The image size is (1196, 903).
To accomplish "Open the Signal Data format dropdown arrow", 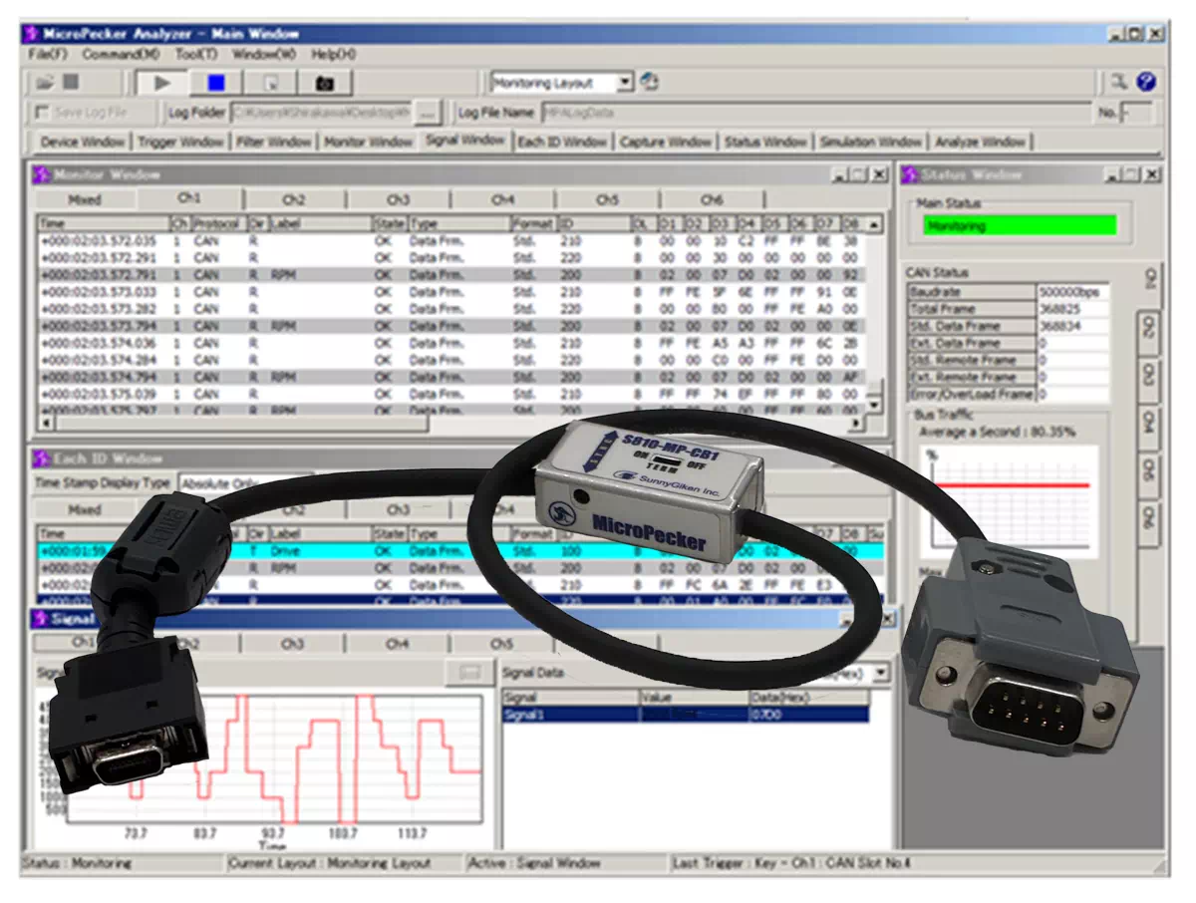I will (x=880, y=673).
